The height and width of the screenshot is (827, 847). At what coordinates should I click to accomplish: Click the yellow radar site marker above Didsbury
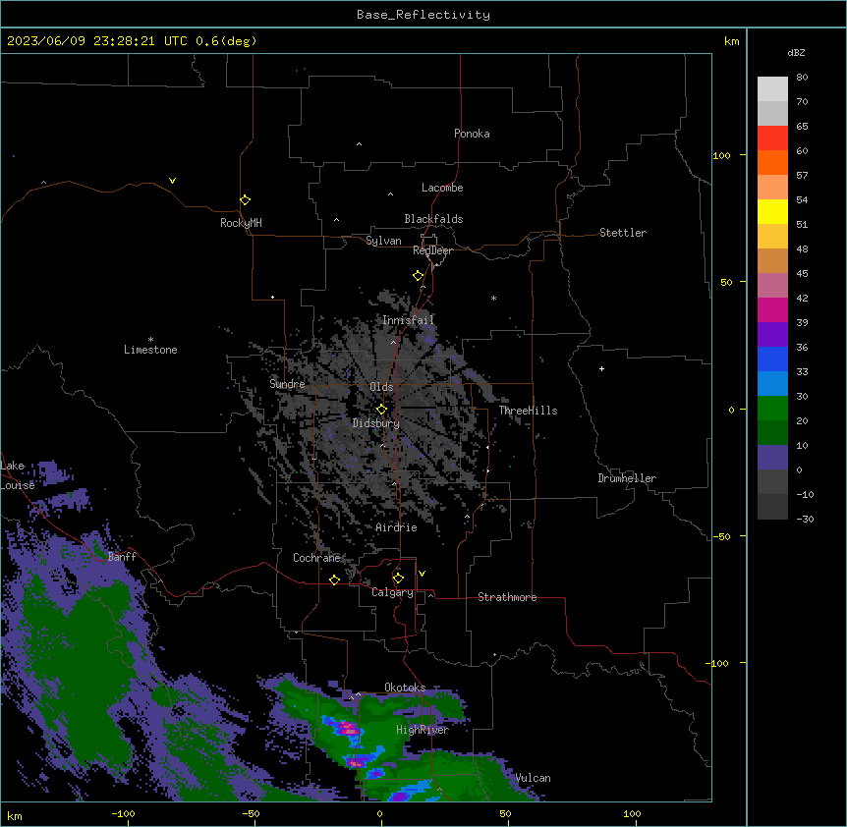tap(381, 409)
